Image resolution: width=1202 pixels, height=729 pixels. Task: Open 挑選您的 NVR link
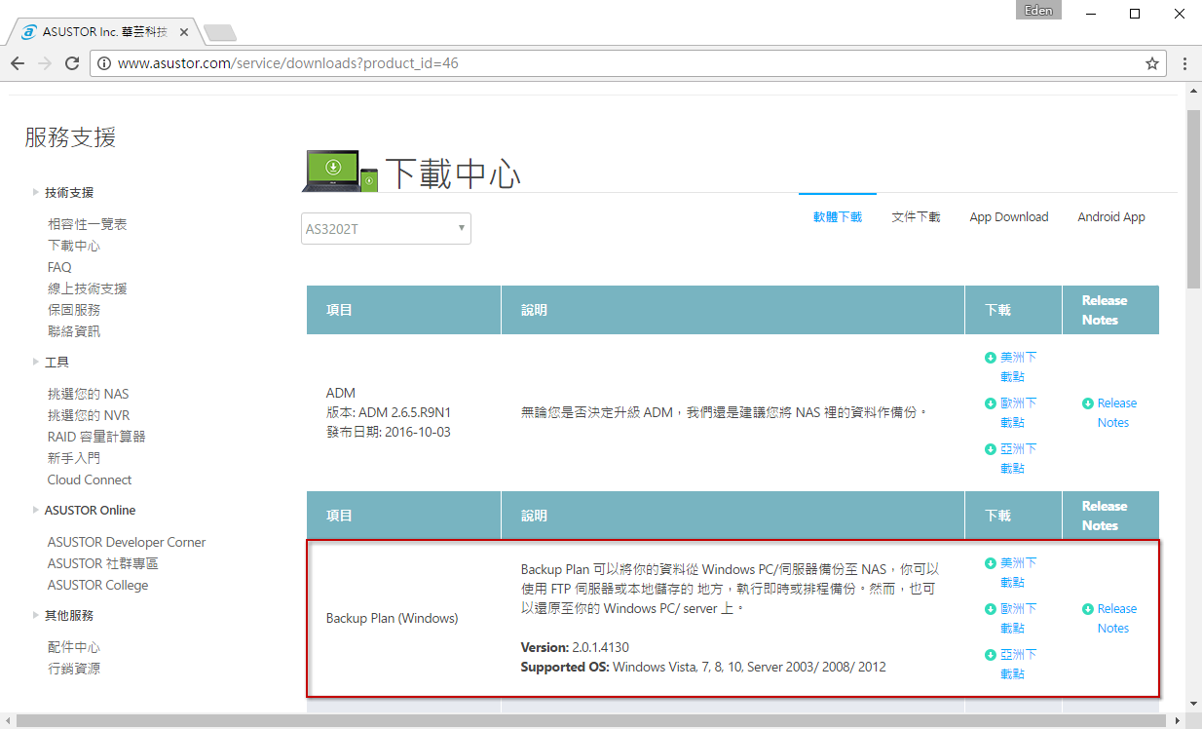point(89,415)
